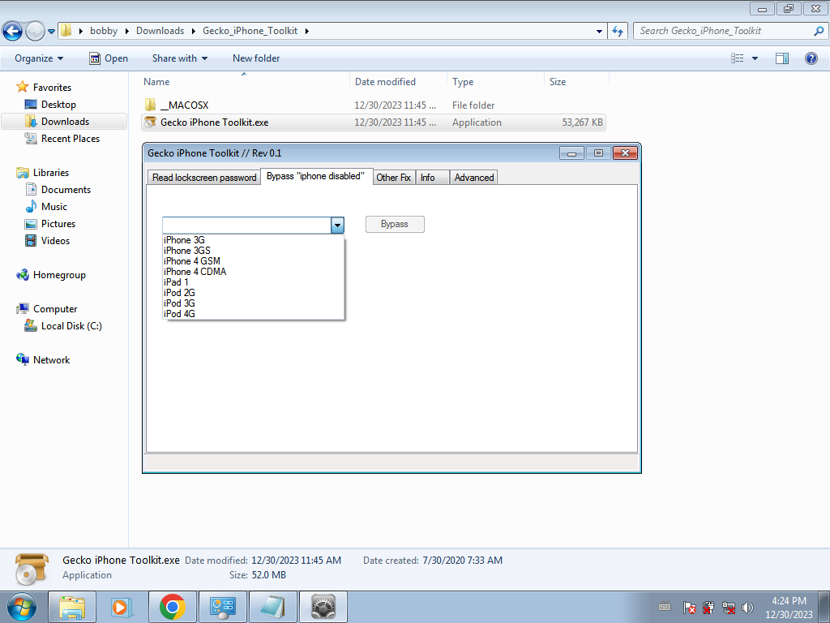Toggle the preview pane icon
The width and height of the screenshot is (830, 623).
pyautogui.click(x=782, y=58)
